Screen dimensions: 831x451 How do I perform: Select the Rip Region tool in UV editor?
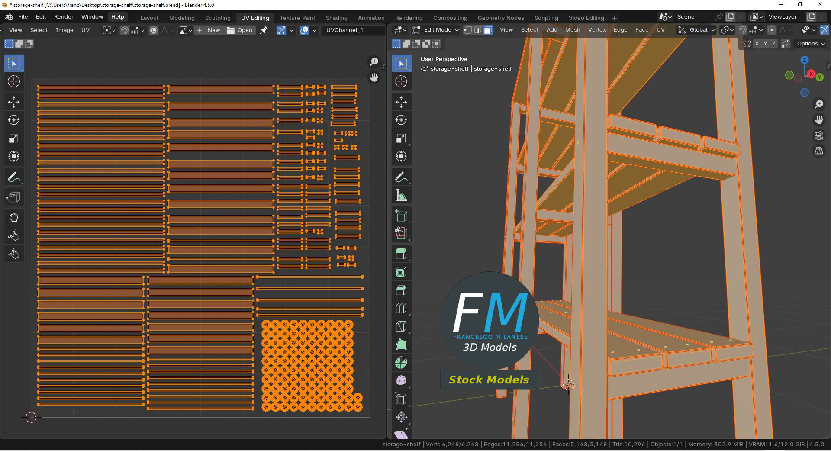pos(13,197)
